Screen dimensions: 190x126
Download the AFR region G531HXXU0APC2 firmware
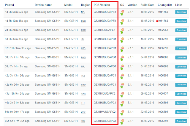[x=181, y=94]
